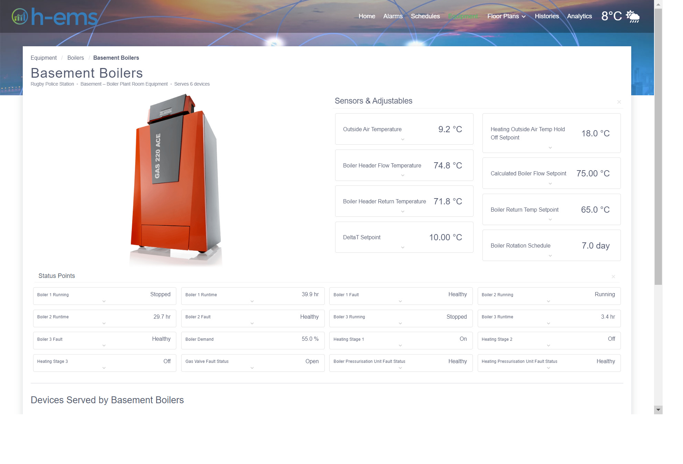683x464 pixels.
Task: Click the h-ems logo icon
Action: [x=19, y=17]
